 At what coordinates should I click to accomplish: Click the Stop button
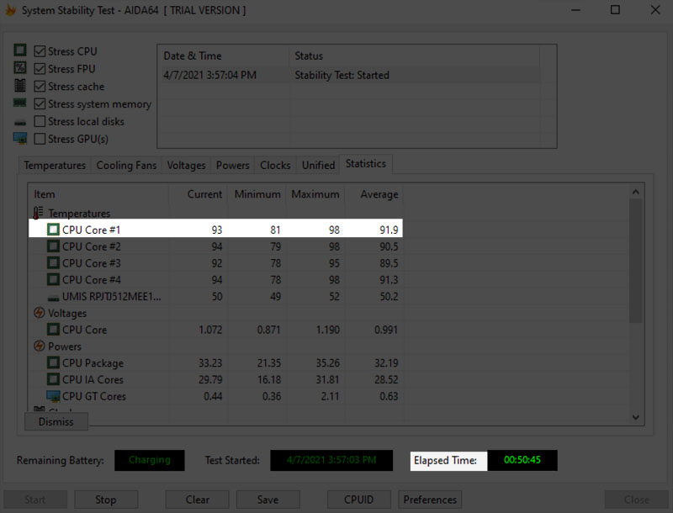pos(106,500)
